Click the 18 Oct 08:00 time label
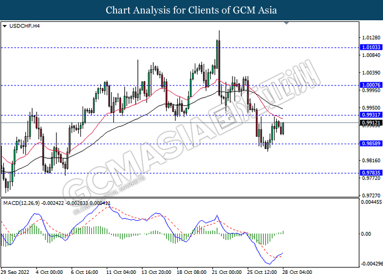Image resolution: width=383 pixels, height=274 pixels. point(191,272)
